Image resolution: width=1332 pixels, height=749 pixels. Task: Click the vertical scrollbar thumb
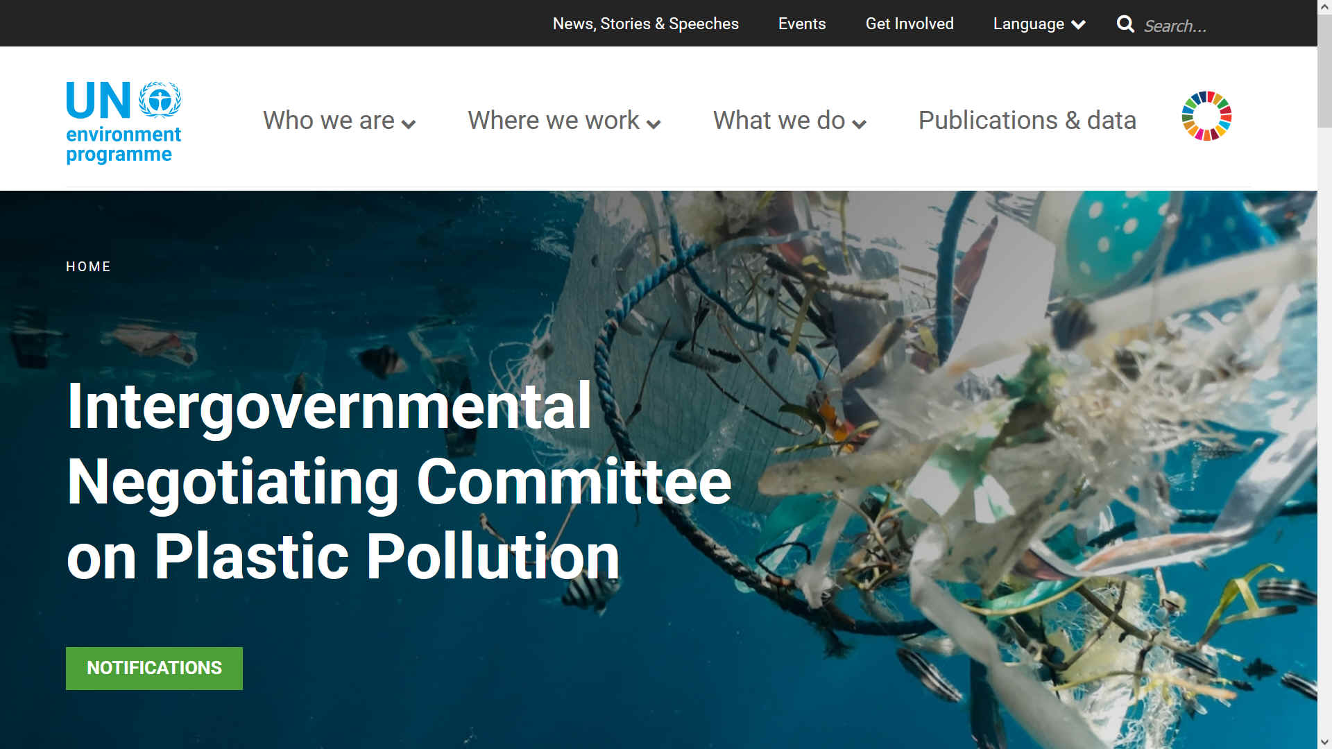[x=1324, y=71]
